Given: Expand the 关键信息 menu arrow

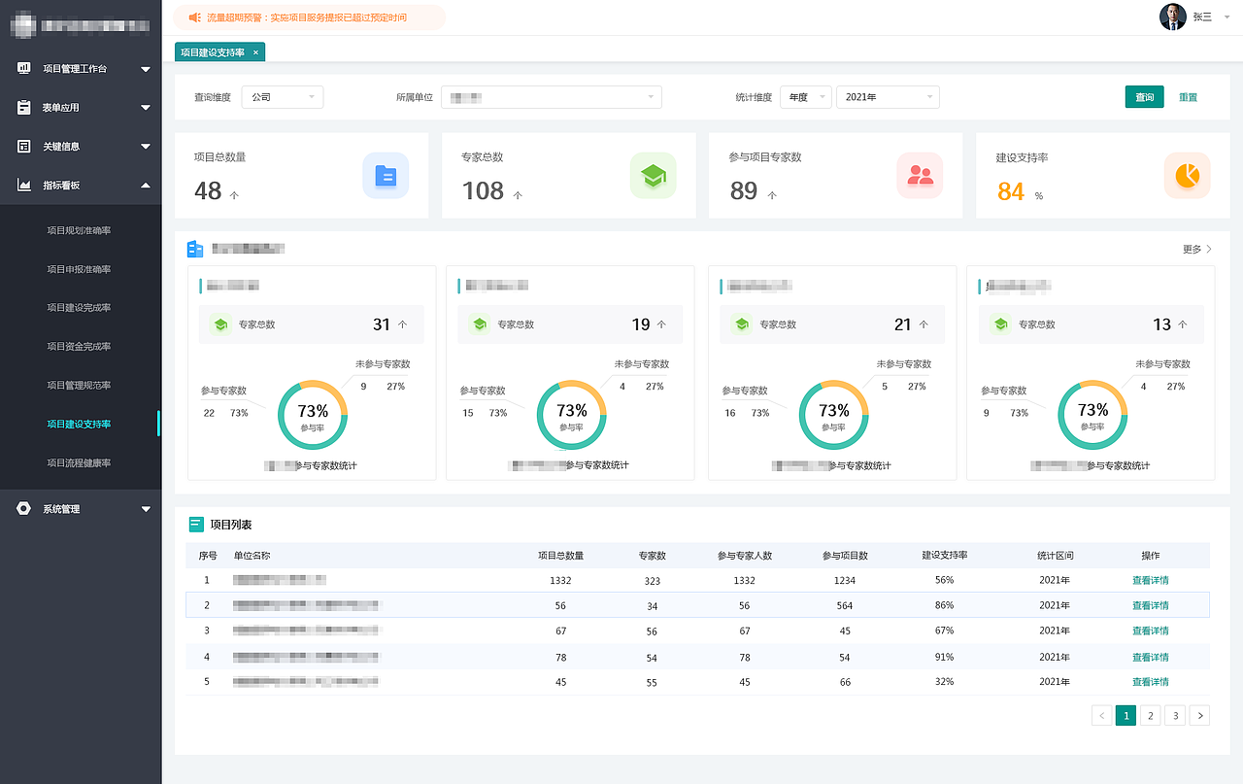Looking at the screenshot, I should click(x=146, y=147).
